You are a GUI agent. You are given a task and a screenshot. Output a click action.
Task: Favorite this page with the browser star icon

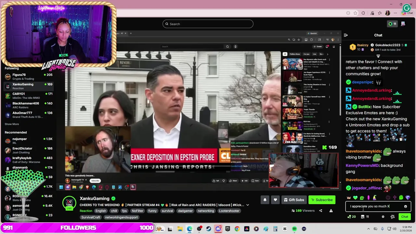356,13
